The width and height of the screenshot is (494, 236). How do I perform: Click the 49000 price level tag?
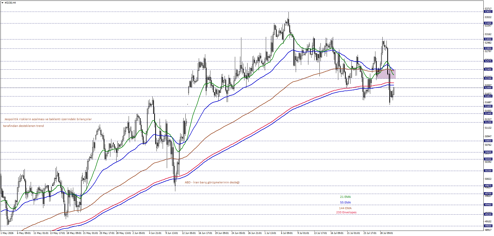click(x=488, y=226)
